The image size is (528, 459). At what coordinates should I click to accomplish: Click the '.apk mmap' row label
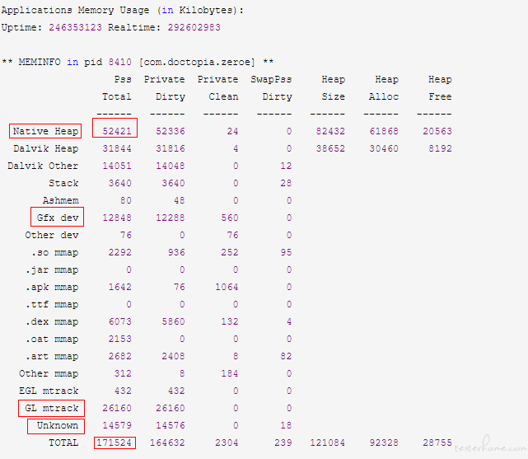[x=52, y=288]
